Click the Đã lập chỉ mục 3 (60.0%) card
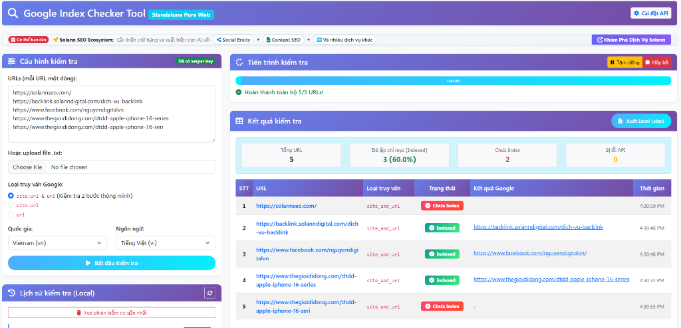The width and height of the screenshot is (681, 328). pos(400,155)
